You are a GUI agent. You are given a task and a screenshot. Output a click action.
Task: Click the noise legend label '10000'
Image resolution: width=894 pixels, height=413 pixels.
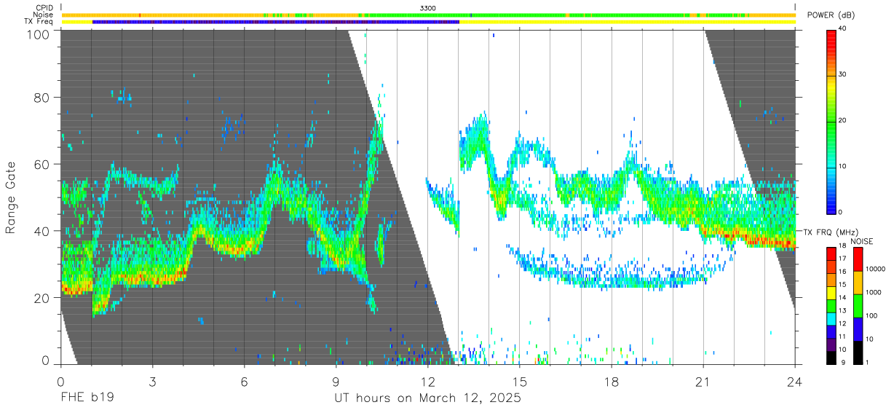pyautogui.click(x=876, y=269)
